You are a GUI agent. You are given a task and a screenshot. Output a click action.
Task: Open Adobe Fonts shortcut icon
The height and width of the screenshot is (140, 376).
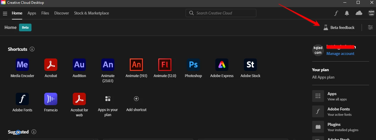pyautogui.click(x=22, y=99)
